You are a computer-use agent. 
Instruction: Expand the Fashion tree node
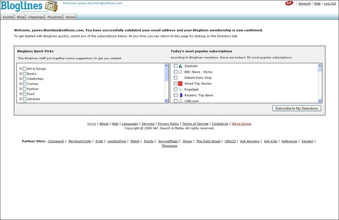(x=20, y=89)
